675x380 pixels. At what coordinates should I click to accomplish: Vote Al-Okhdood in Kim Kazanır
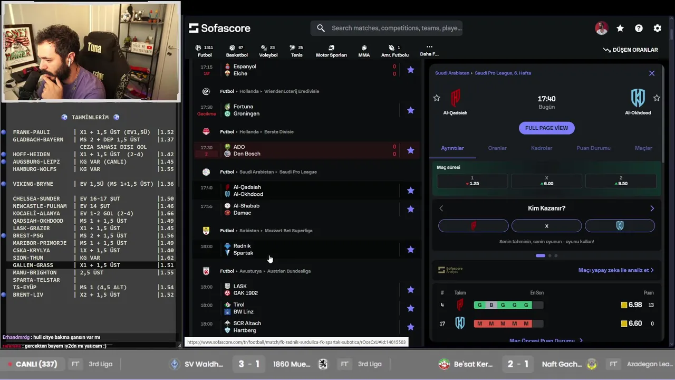pos(620,226)
